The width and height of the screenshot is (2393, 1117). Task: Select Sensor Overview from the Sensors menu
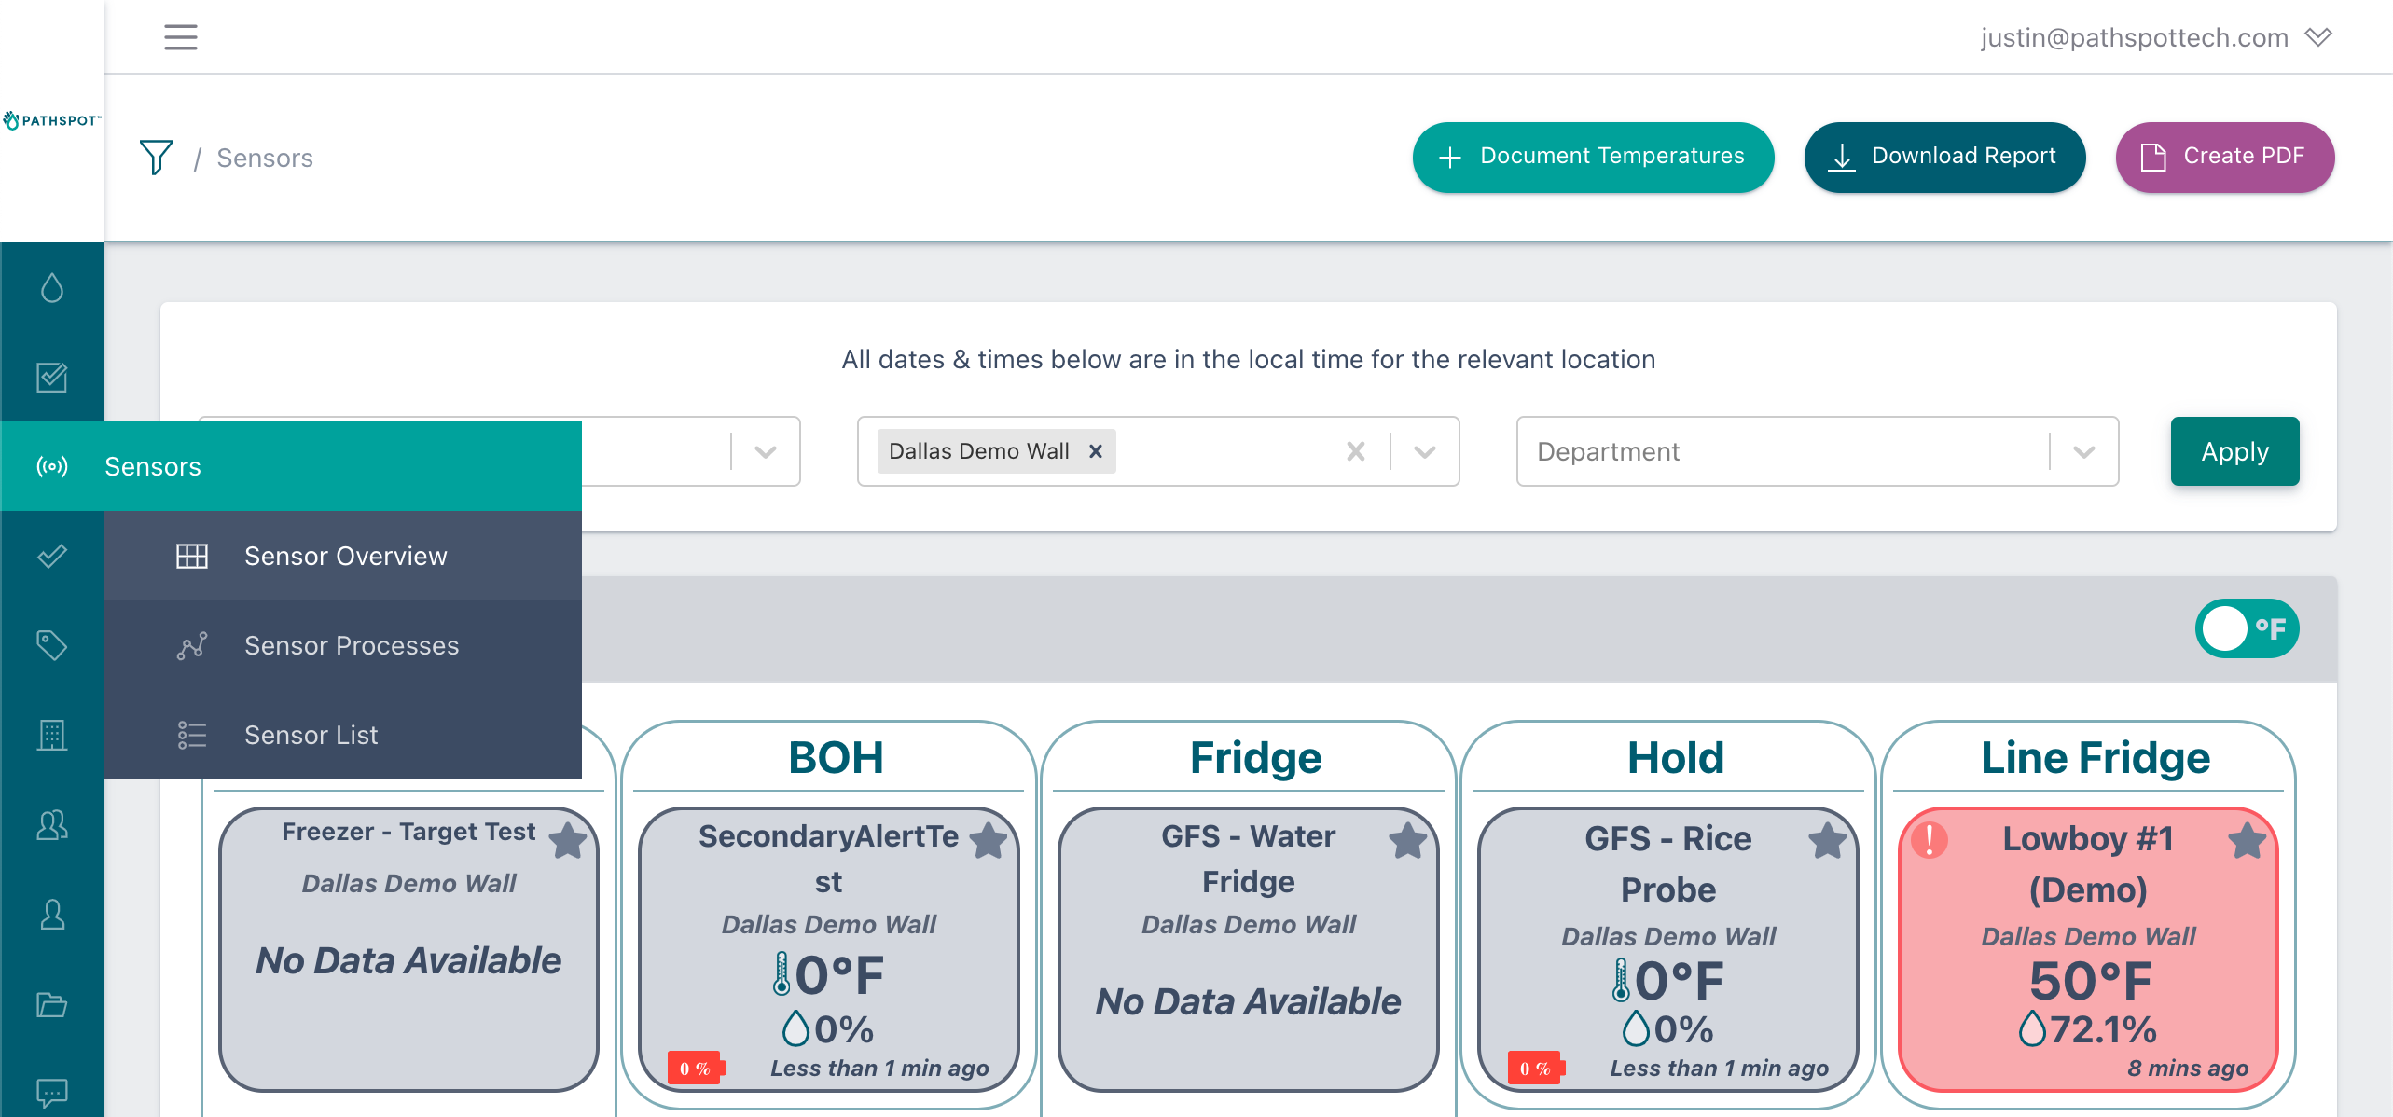tap(345, 556)
